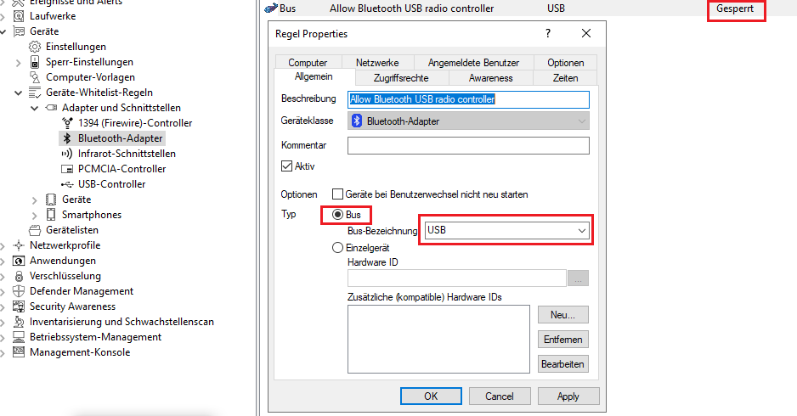Click the 1394 (Firewire)-Controller icon
The height and width of the screenshot is (416, 797).
67,123
